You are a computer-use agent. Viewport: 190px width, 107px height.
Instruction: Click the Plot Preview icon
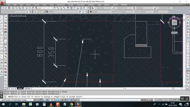16,8
